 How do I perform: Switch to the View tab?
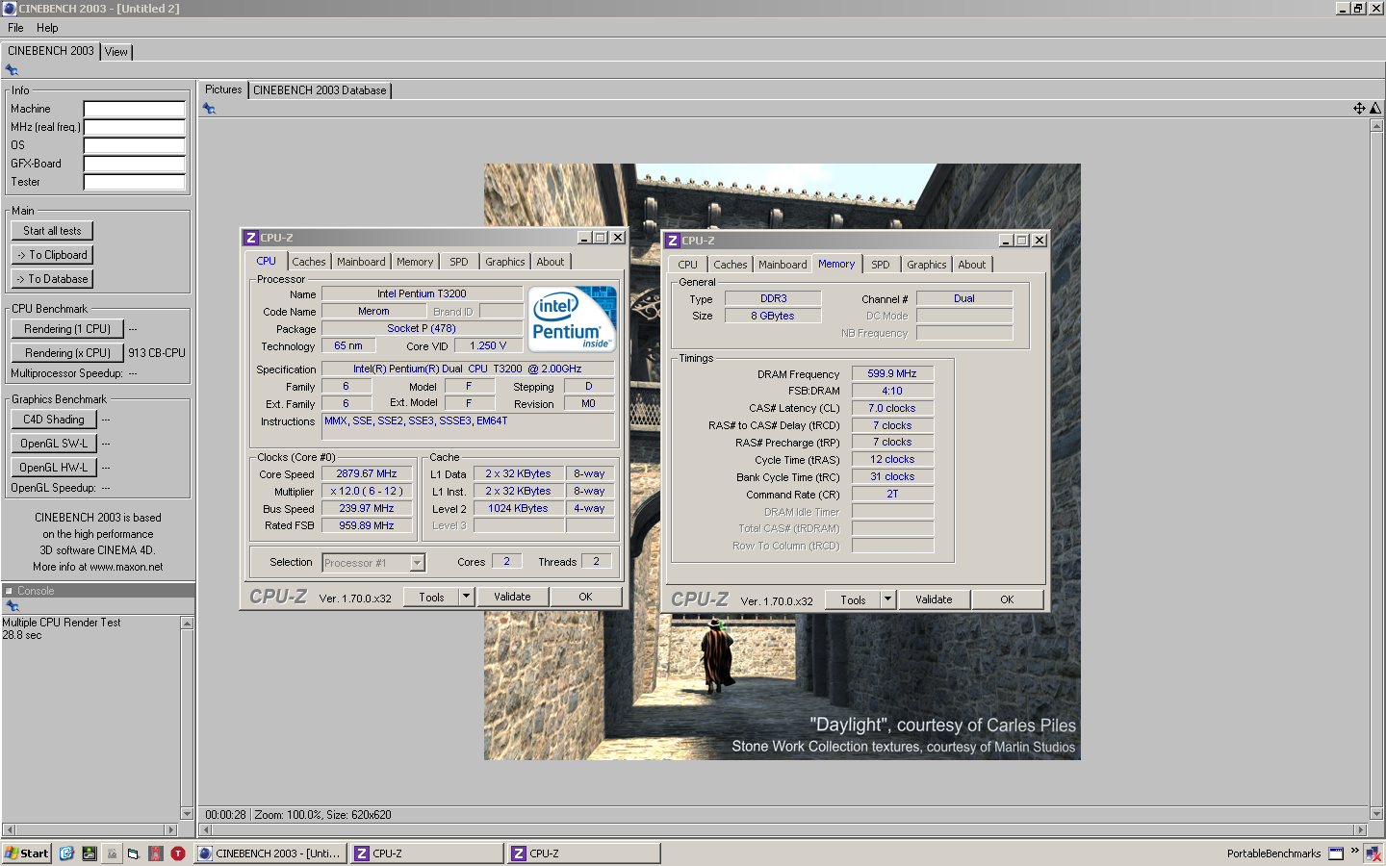coord(116,52)
